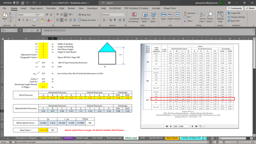
Task: Click AutoSum button
Action: point(189,13)
